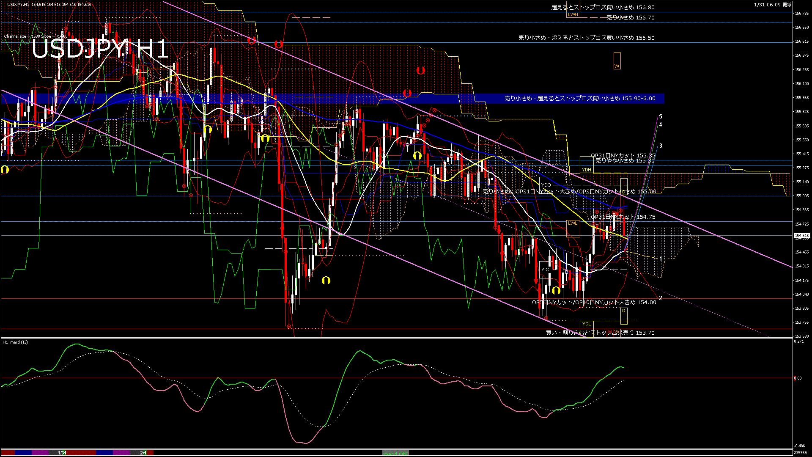
Task: Click the current price tag 154.615
Action: [x=802, y=235]
